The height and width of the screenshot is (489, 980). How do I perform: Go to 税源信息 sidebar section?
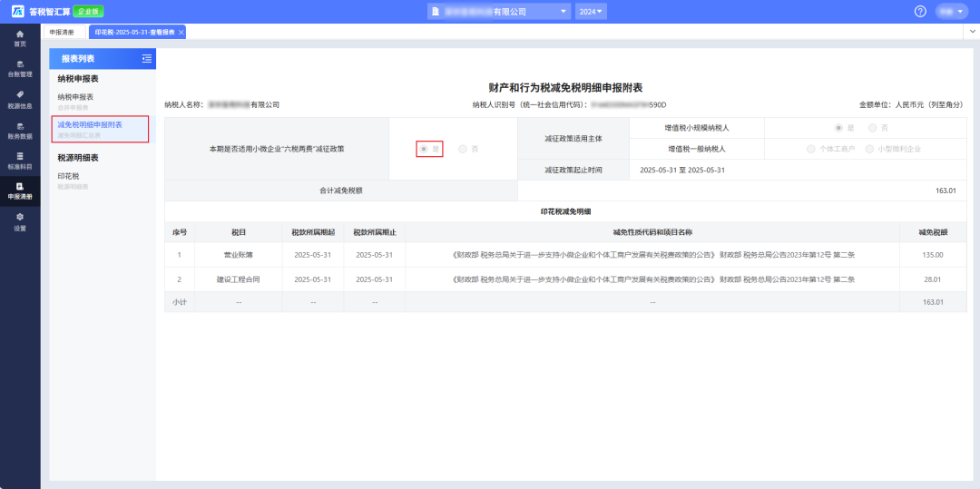[x=20, y=99]
